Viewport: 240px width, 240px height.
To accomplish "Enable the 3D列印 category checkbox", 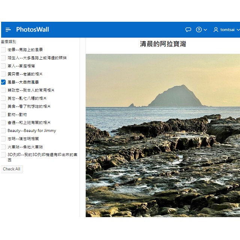I will tap(3, 155).
